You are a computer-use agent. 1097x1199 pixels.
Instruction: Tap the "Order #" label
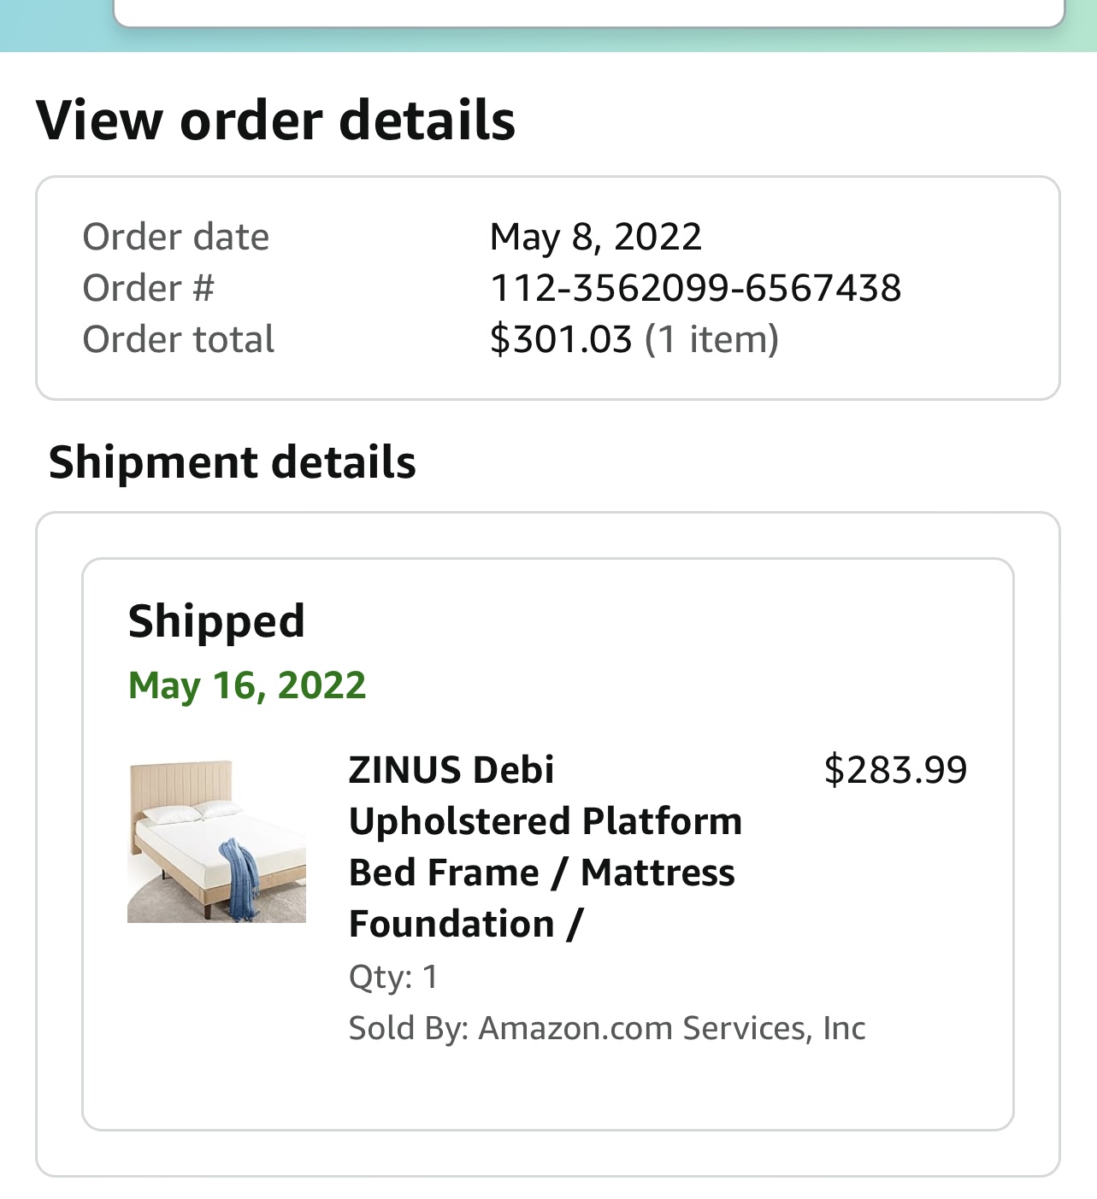(x=148, y=288)
